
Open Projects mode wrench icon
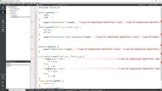point(3,25)
